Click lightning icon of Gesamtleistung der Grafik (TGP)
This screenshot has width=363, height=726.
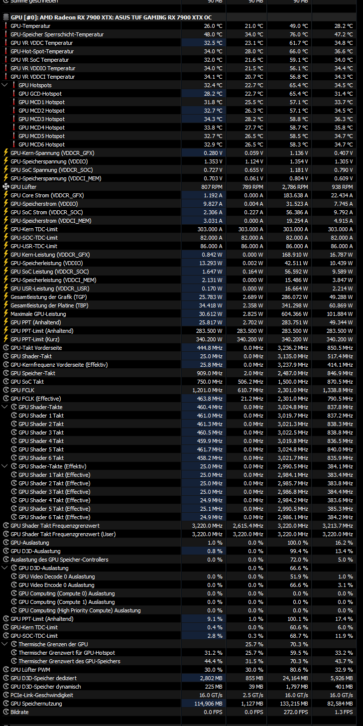[5, 296]
